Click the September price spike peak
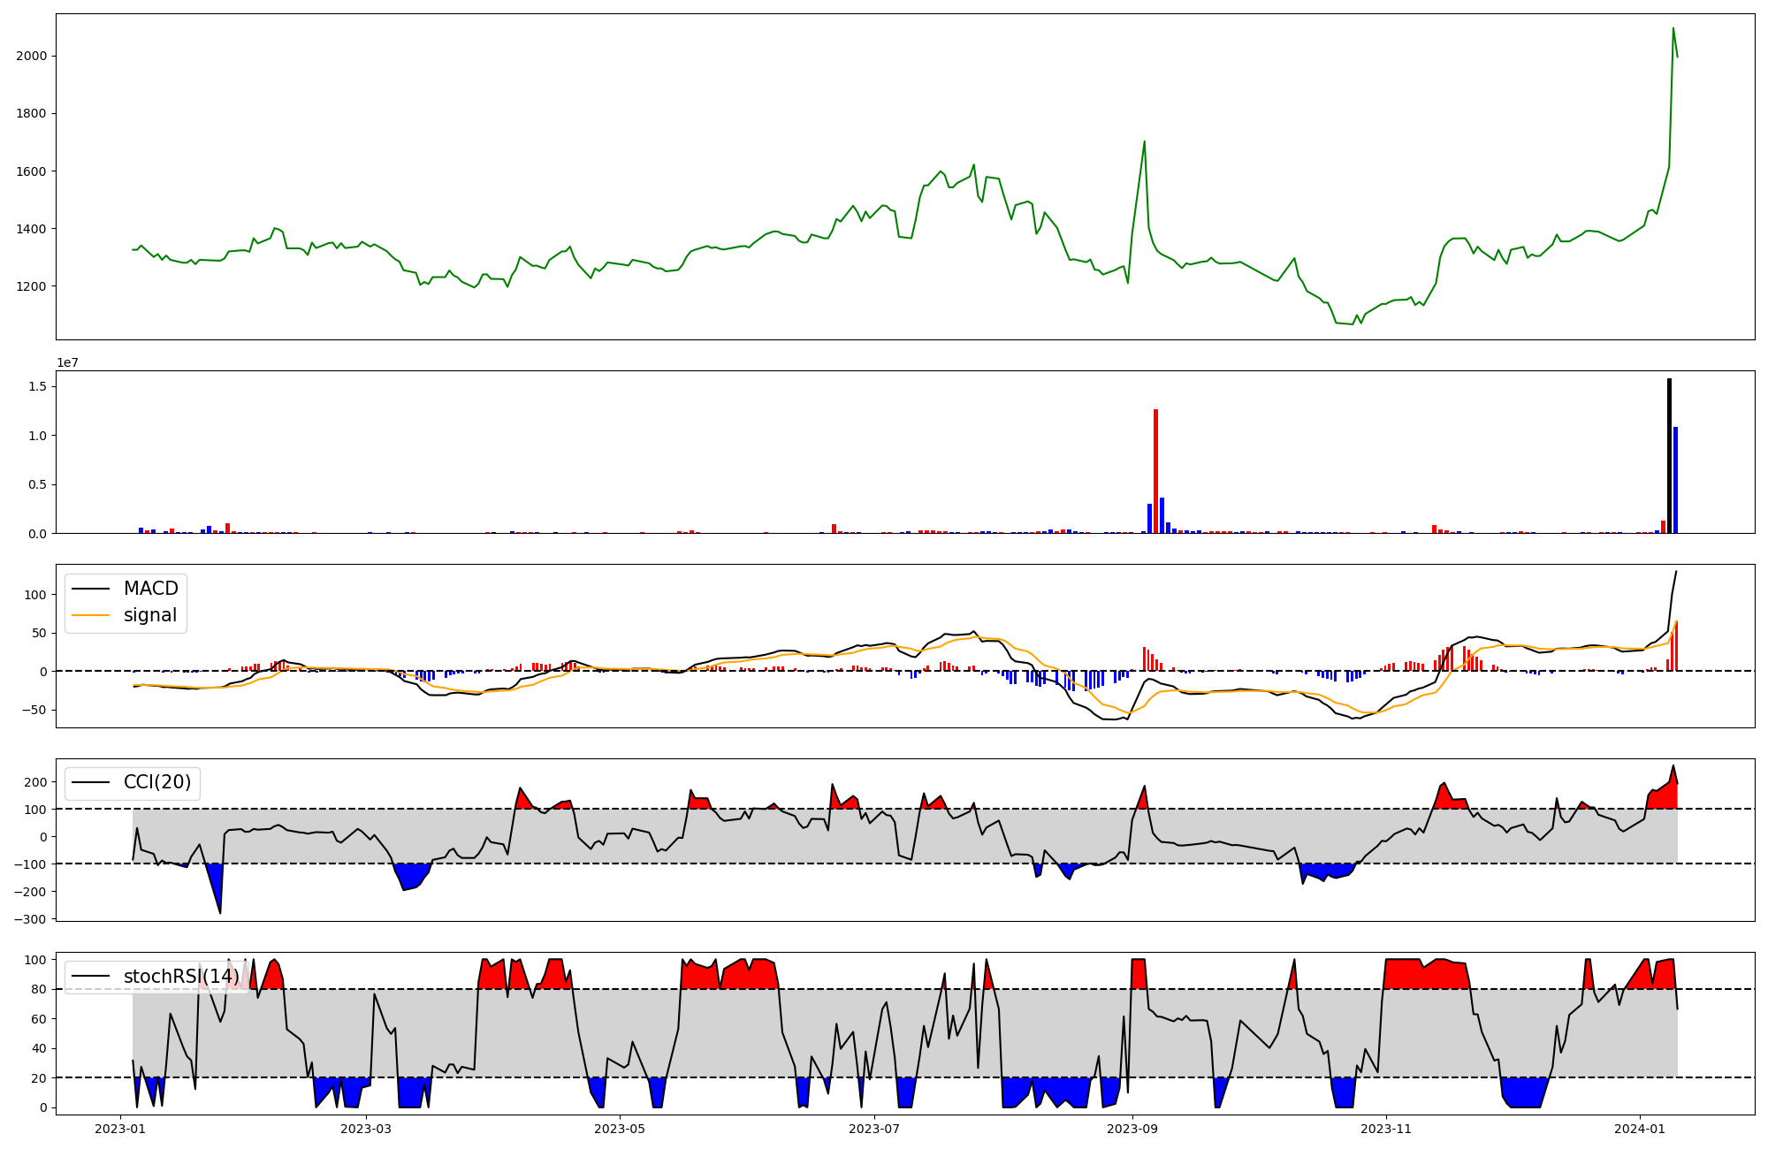 [x=1145, y=141]
